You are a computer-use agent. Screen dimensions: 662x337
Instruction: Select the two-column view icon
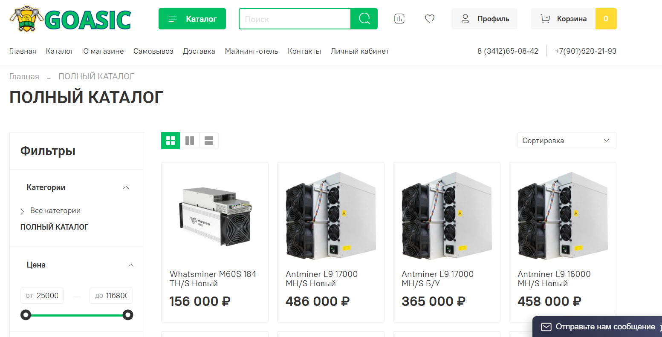190,141
